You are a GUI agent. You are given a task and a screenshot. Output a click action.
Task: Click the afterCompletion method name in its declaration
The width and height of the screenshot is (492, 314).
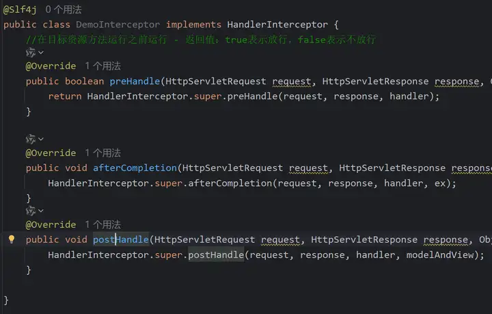coord(135,168)
